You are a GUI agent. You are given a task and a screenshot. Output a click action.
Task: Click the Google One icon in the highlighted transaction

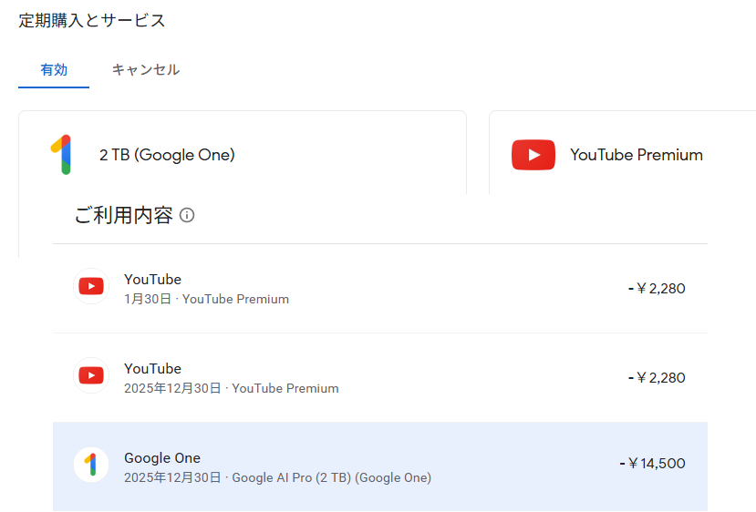click(x=91, y=465)
